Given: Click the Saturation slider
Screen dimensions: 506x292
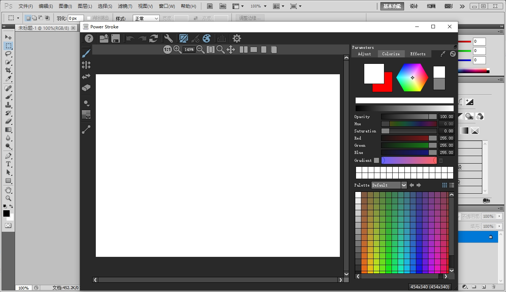Looking at the screenshot, I should tap(409, 131).
